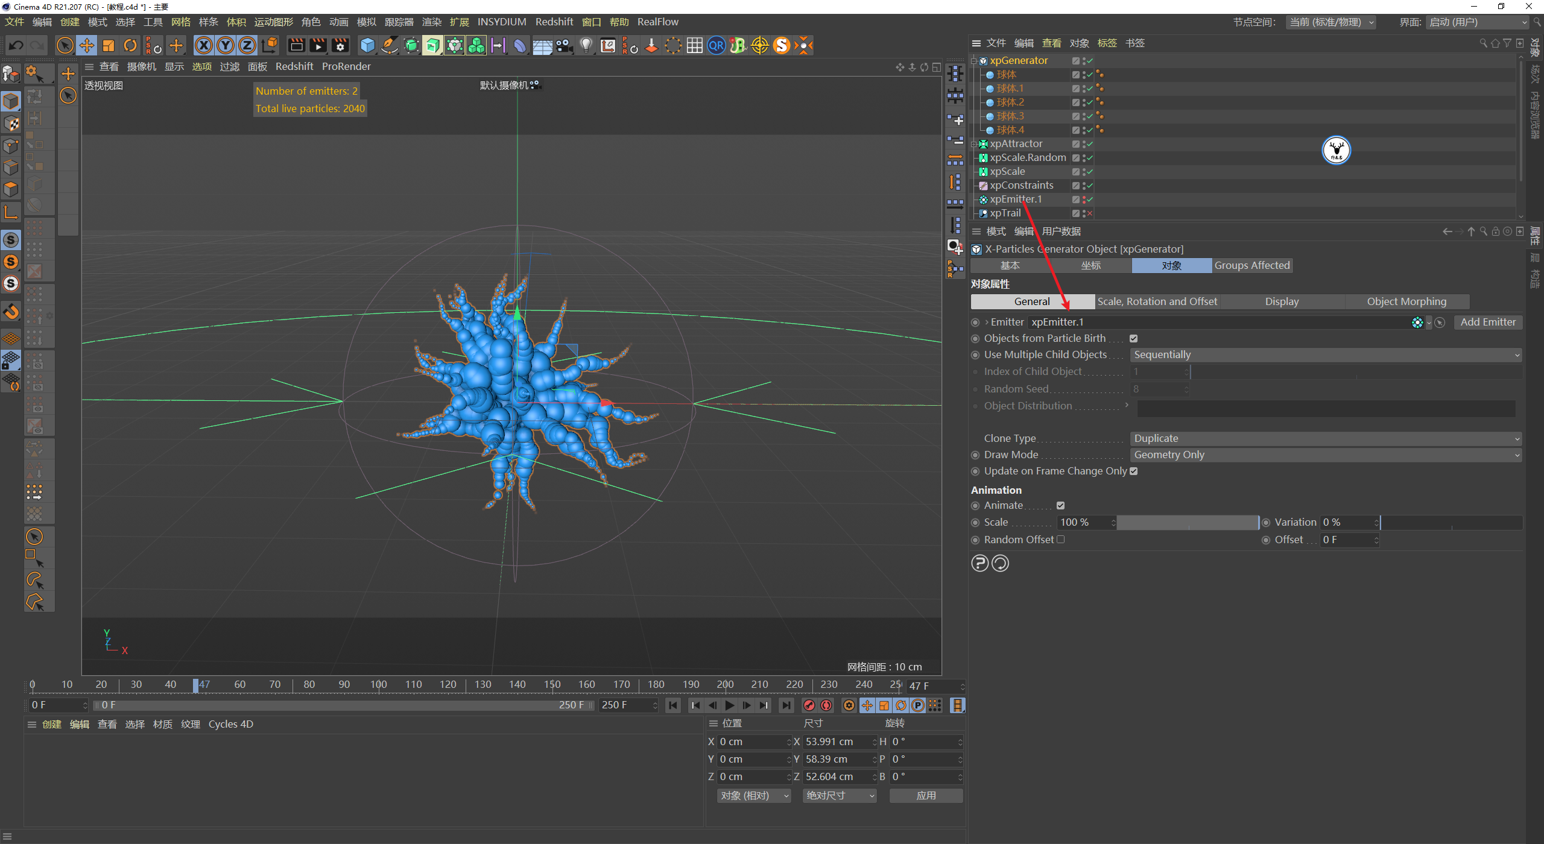Viewport: 1544px width, 844px height.
Task: Click the Variation slider bar
Action: click(1451, 523)
